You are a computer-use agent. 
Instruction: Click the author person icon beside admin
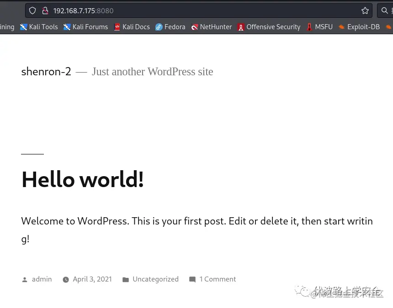click(x=25, y=279)
